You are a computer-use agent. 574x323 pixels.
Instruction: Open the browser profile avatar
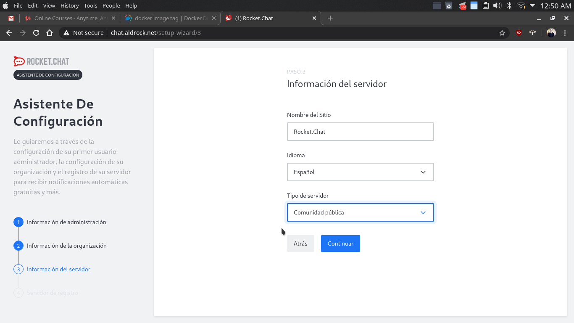[551, 33]
